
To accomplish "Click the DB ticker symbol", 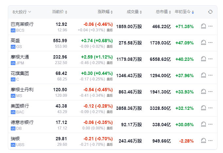I will (19, 128).
